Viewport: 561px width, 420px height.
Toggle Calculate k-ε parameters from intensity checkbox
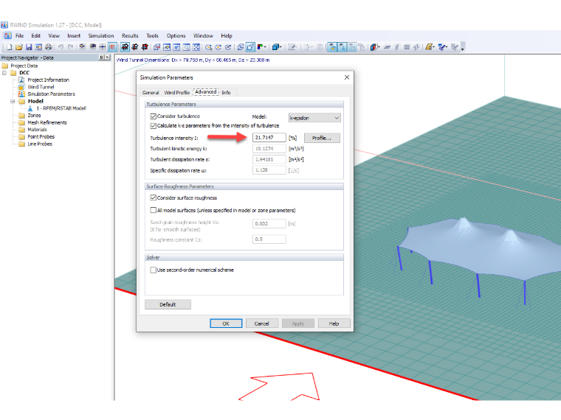[x=153, y=126]
